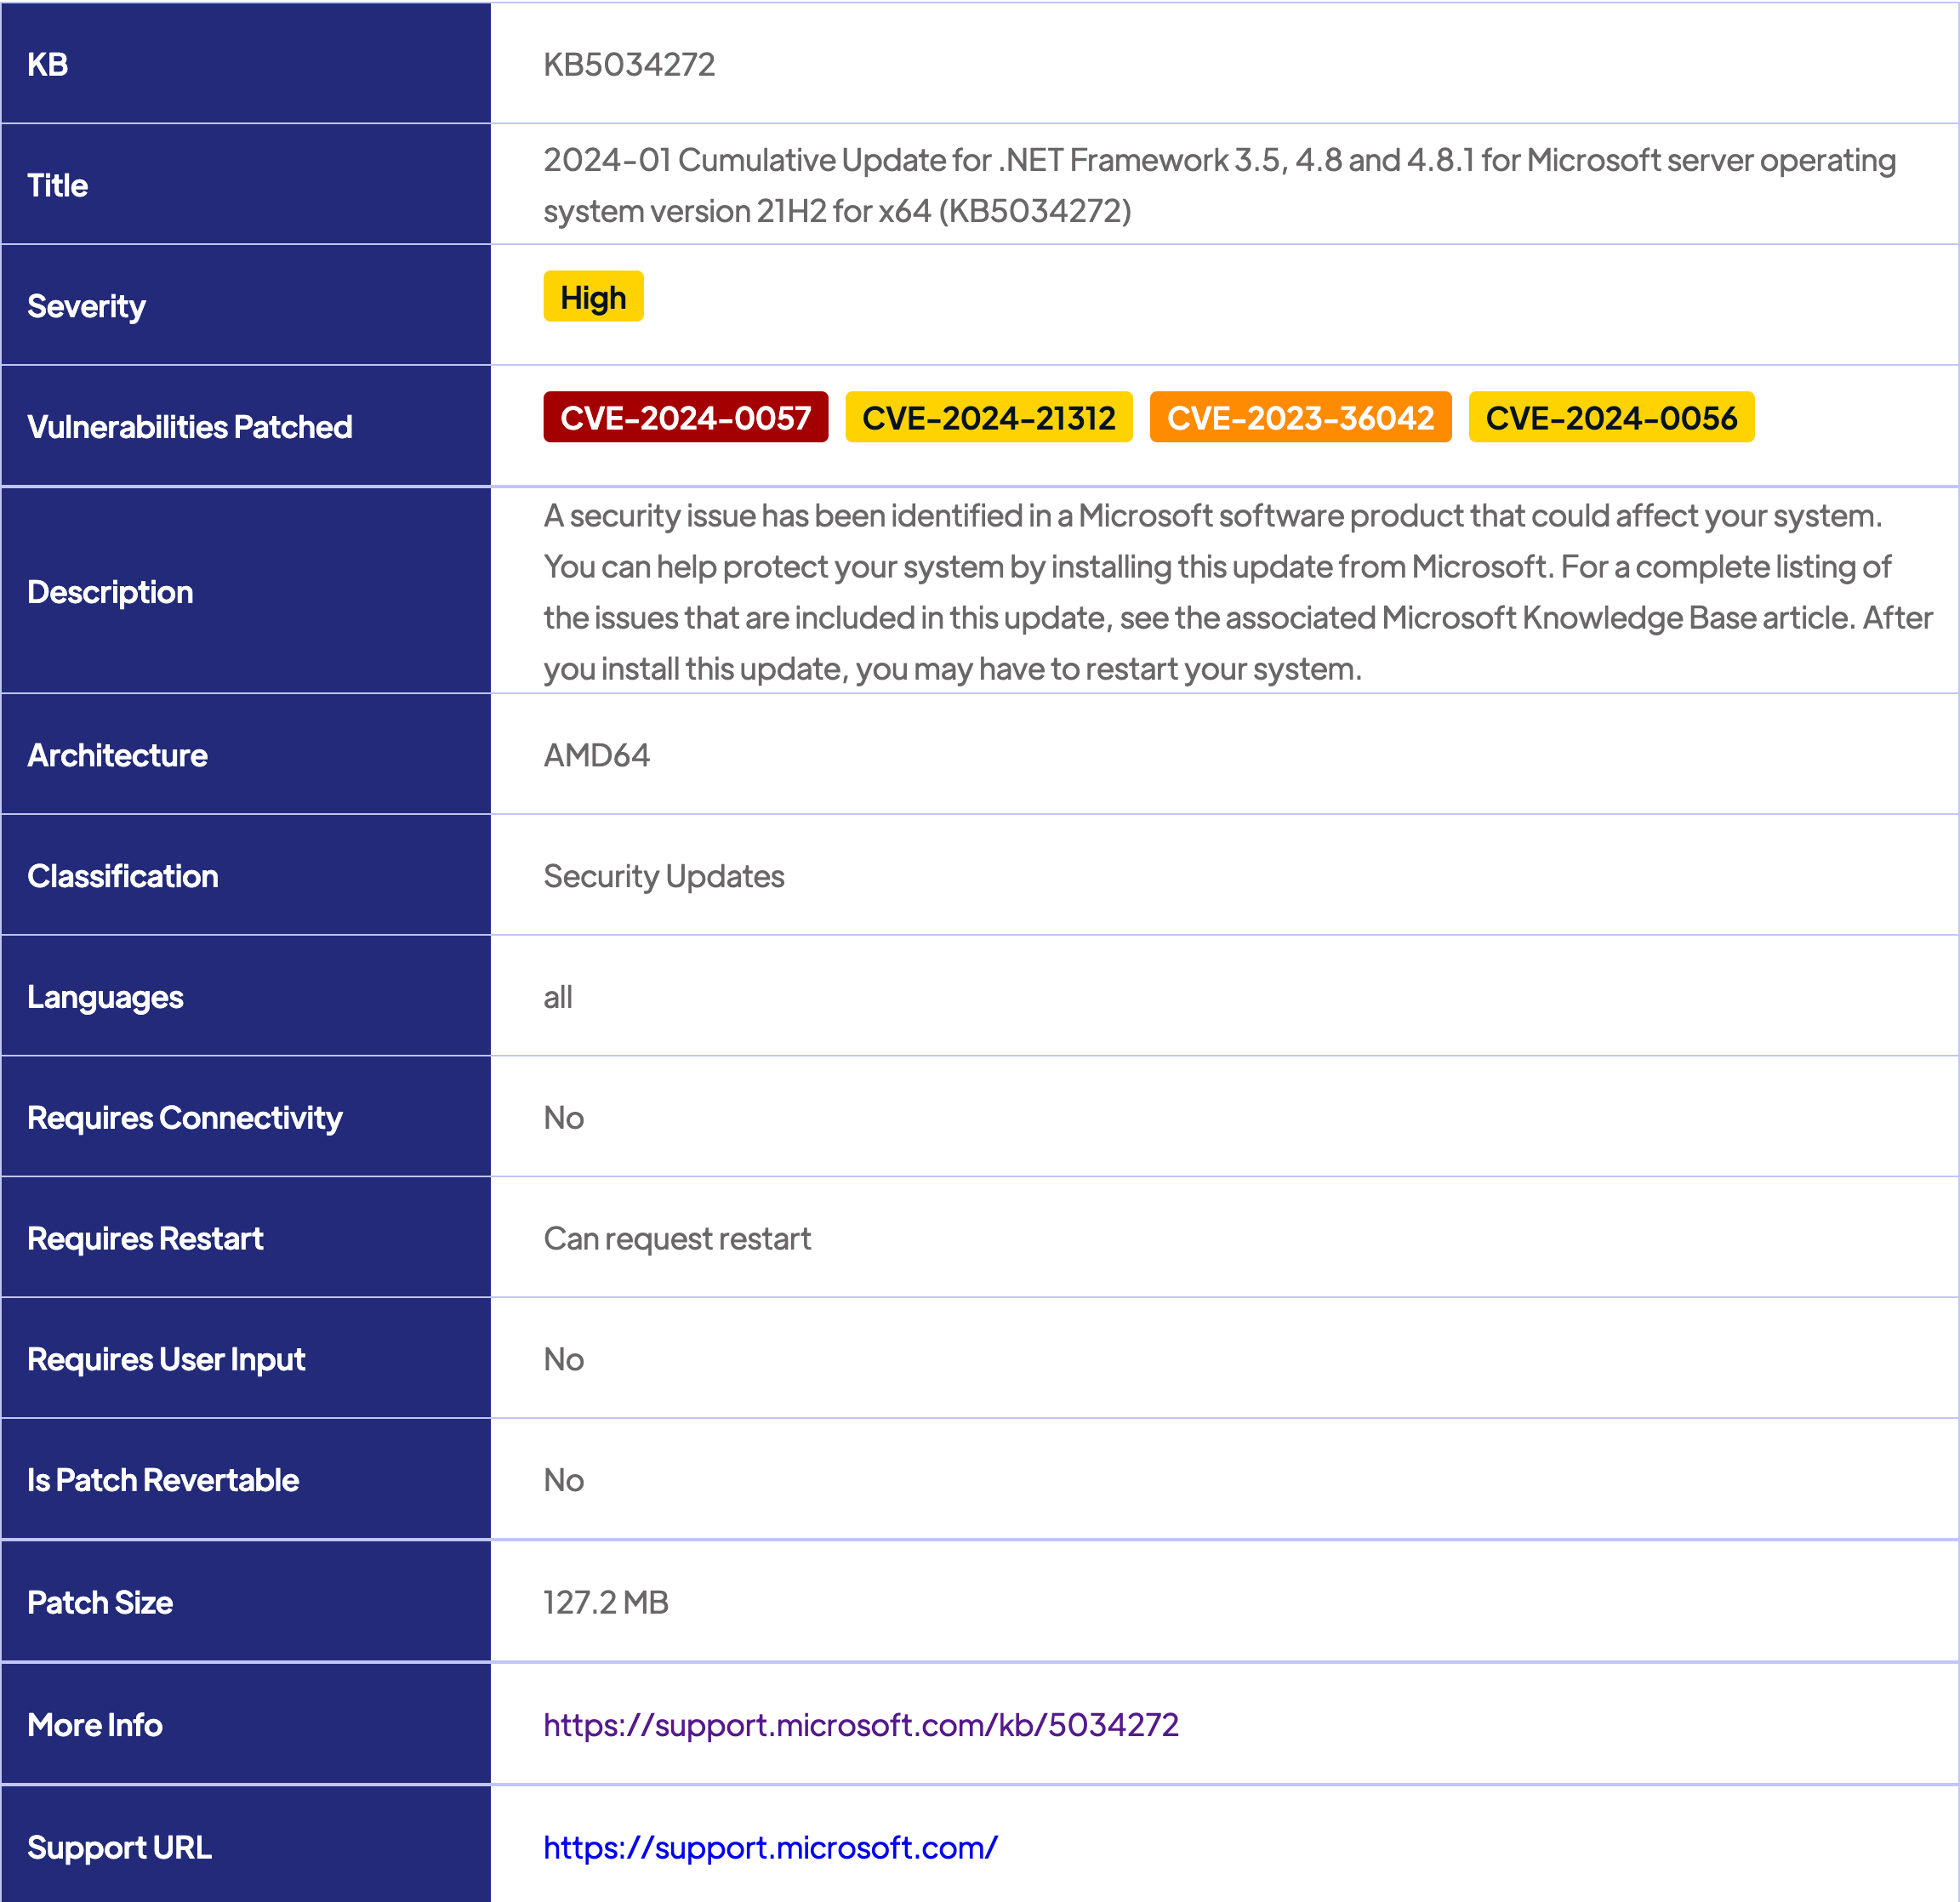Click the CVE-2024-0057 red badge
This screenshot has height=1902, width=1960.
685,417
